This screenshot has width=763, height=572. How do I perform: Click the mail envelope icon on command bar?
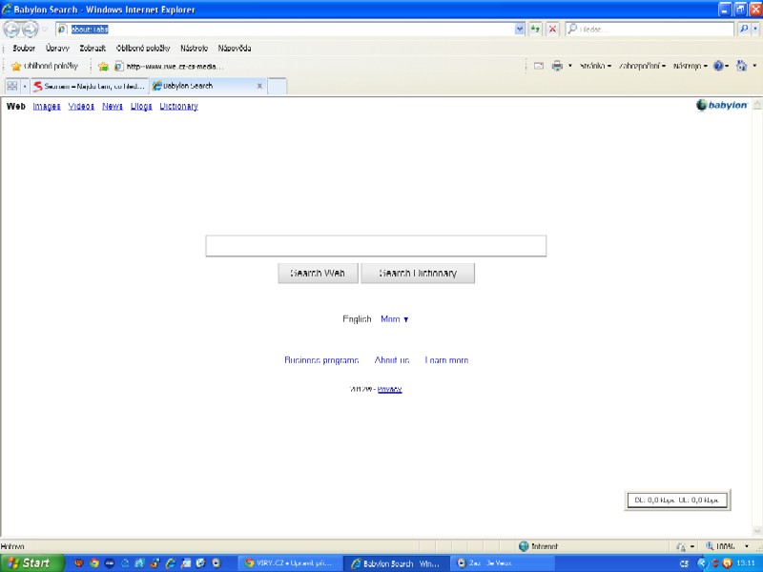pos(539,66)
